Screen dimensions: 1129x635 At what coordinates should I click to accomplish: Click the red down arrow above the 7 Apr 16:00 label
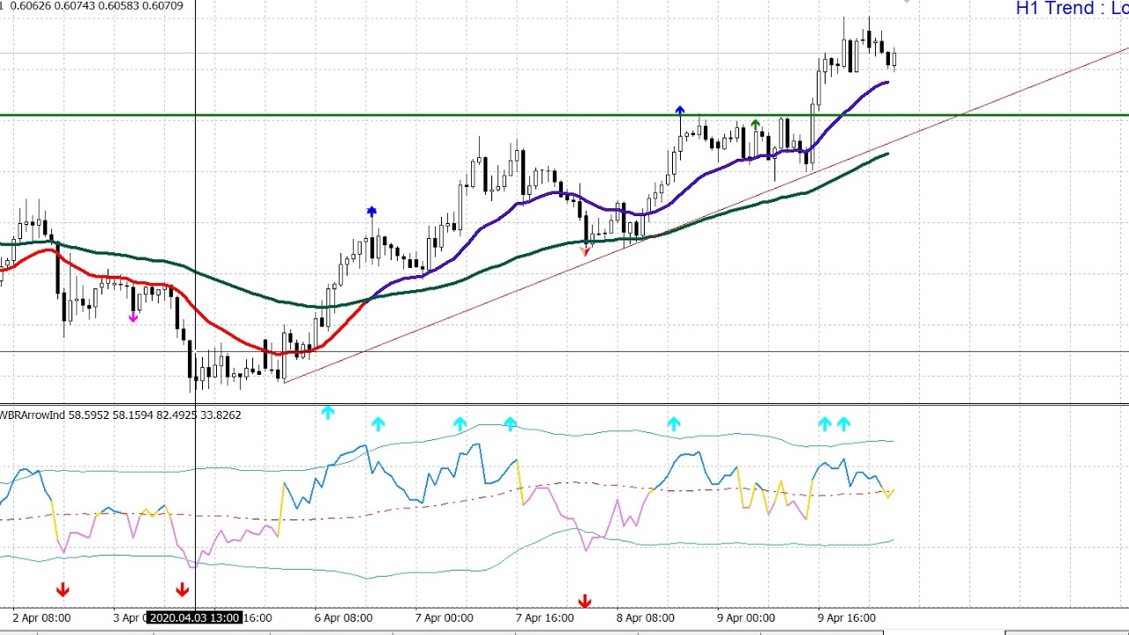click(x=584, y=601)
